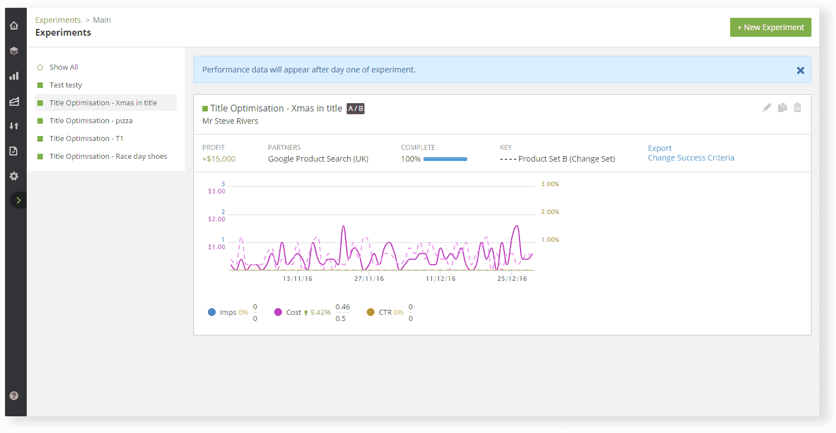Select the Show All radio option
The image size is (836, 433).
click(x=40, y=67)
